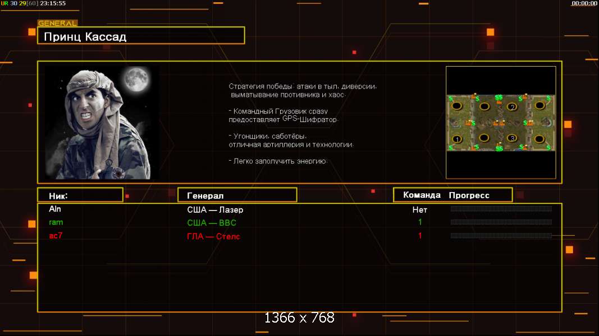599x336 pixels.
Task: Click the 'Прогресс' column header
Action: (469, 195)
